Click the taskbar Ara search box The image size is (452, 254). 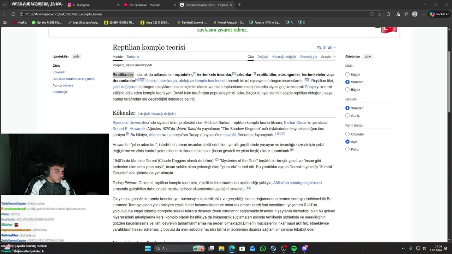pos(180,248)
